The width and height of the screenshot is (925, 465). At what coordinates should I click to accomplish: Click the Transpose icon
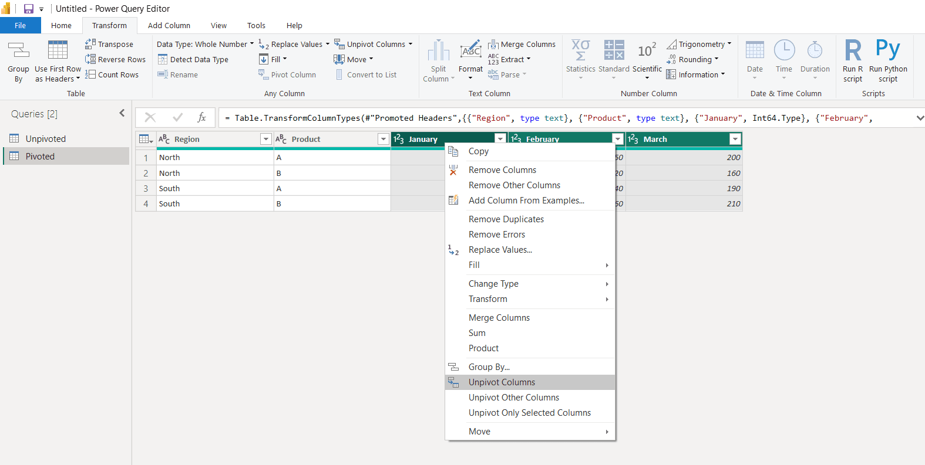coord(90,44)
